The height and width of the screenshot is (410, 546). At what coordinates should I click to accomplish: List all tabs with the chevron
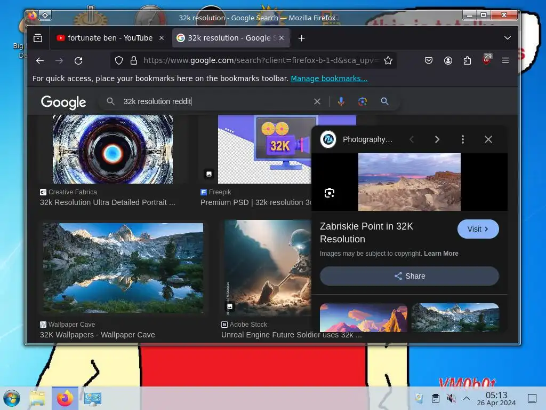pyautogui.click(x=508, y=38)
